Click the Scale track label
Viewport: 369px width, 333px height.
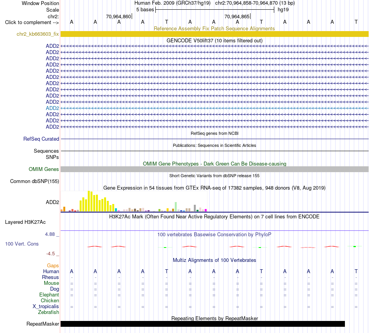(x=52, y=10)
